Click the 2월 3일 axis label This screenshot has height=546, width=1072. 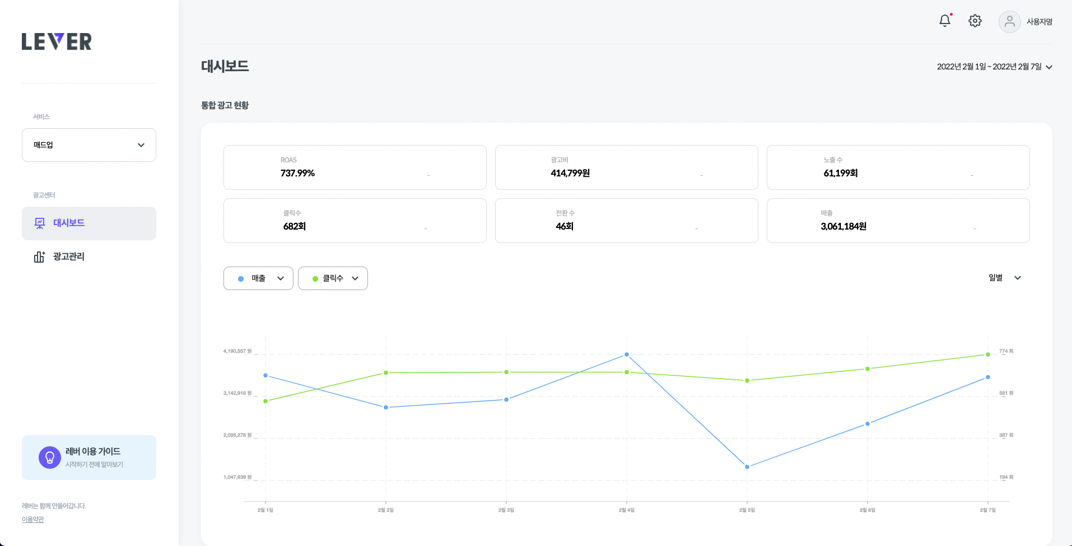tap(506, 510)
